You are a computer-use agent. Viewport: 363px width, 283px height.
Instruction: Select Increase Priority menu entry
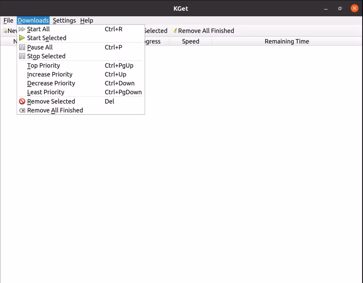pos(81,74)
